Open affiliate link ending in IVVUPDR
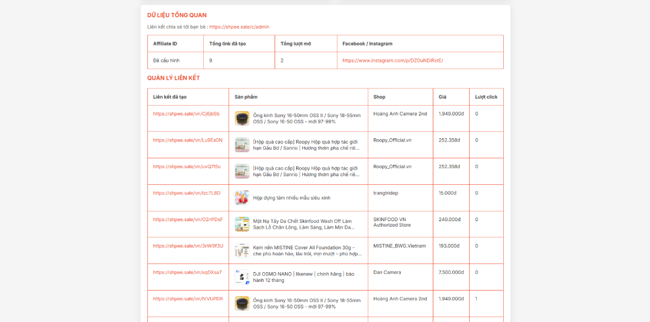This screenshot has height=322, width=650. (x=188, y=299)
